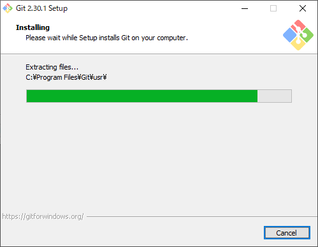Click the unfilled gray end of progress bar
Image resolution: width=318 pixels, height=247 pixels.
pyautogui.click(x=275, y=96)
